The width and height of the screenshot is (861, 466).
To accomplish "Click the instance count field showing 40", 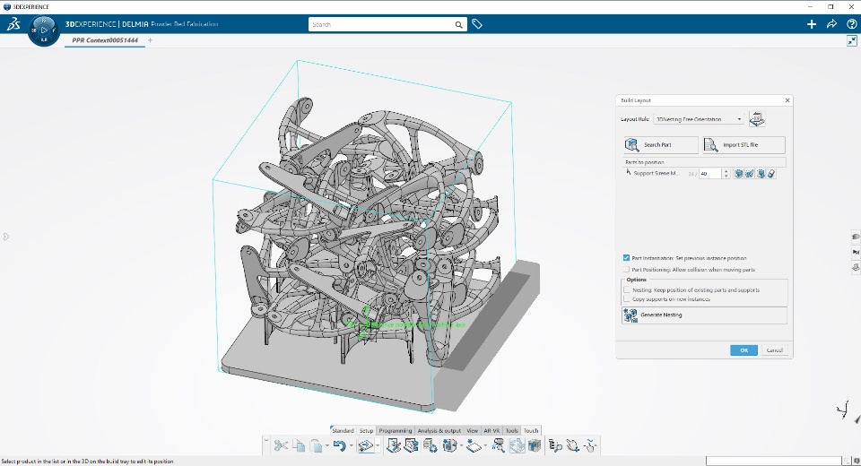I will point(710,174).
